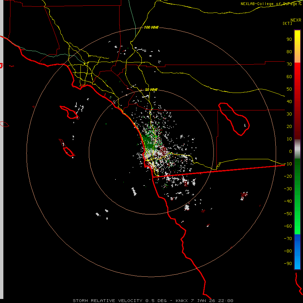Click the -70 value on velocity scale
This screenshot has width=303, height=303.
[288, 238]
